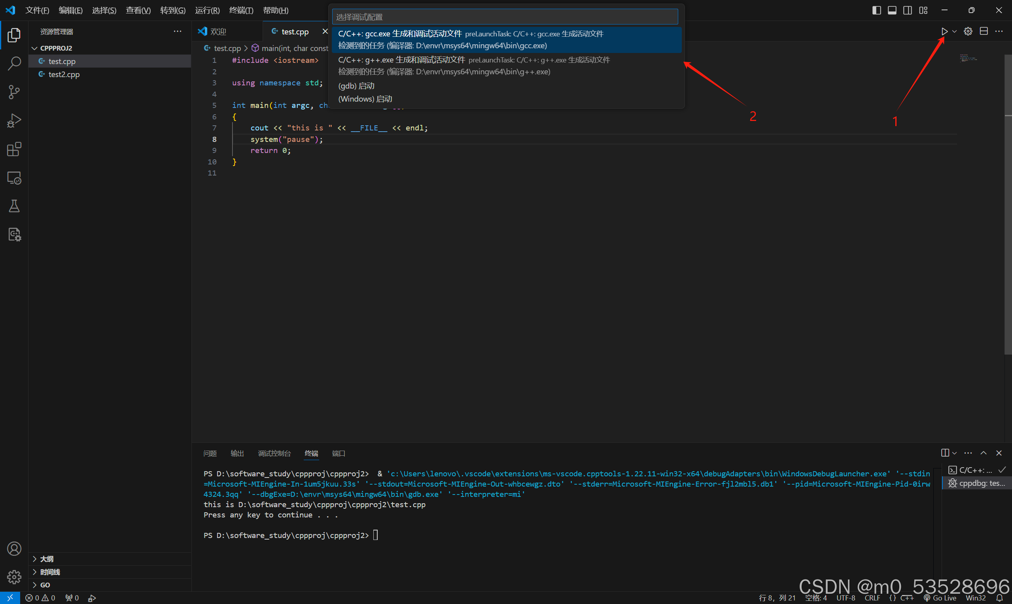Collapse the CPPPROJ2 folder tree
This screenshot has width=1012, height=604.
click(35, 48)
